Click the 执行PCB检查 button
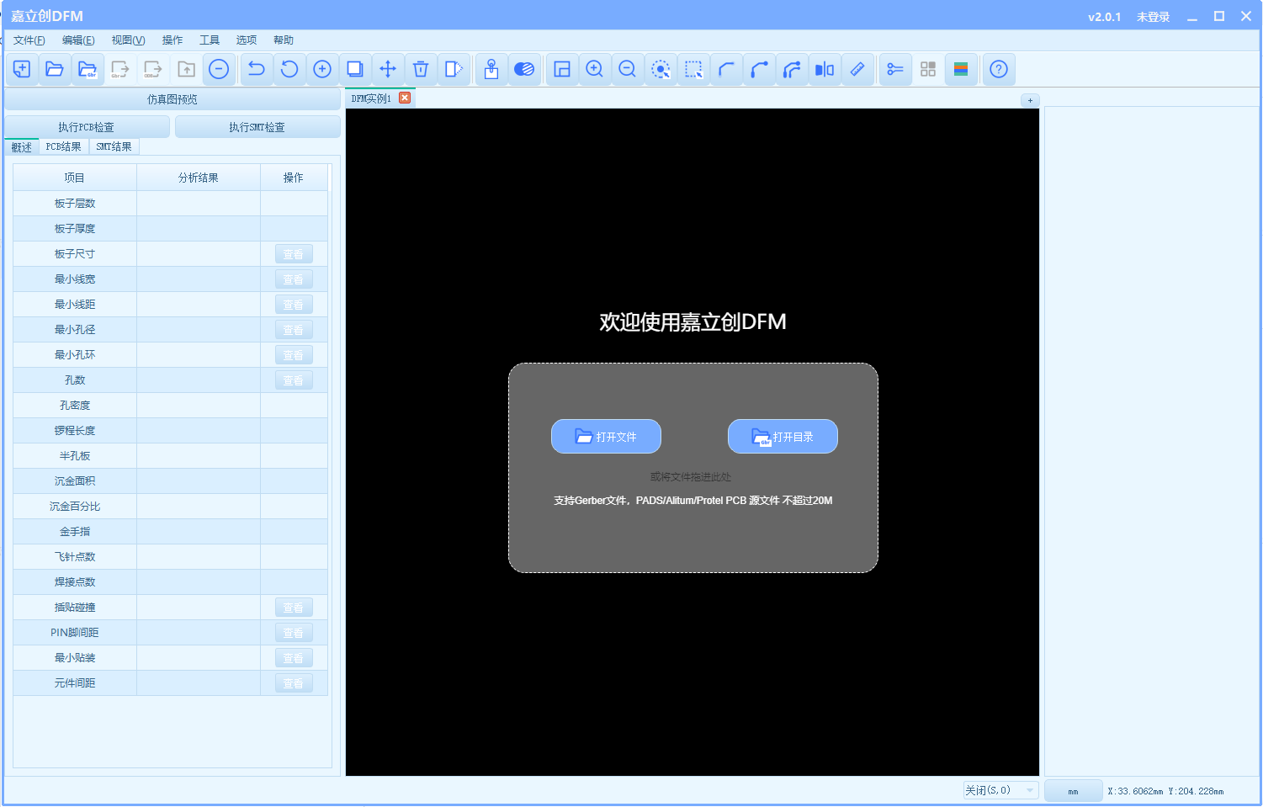The width and height of the screenshot is (1263, 807). (87, 127)
